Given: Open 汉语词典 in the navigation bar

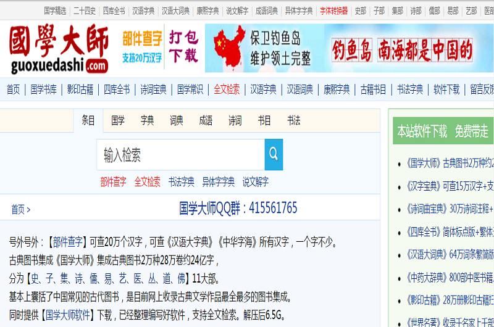Looking at the screenshot, I should click(300, 89).
